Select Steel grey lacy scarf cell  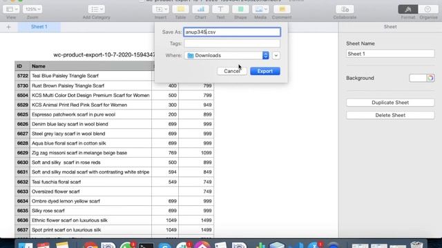90,134
